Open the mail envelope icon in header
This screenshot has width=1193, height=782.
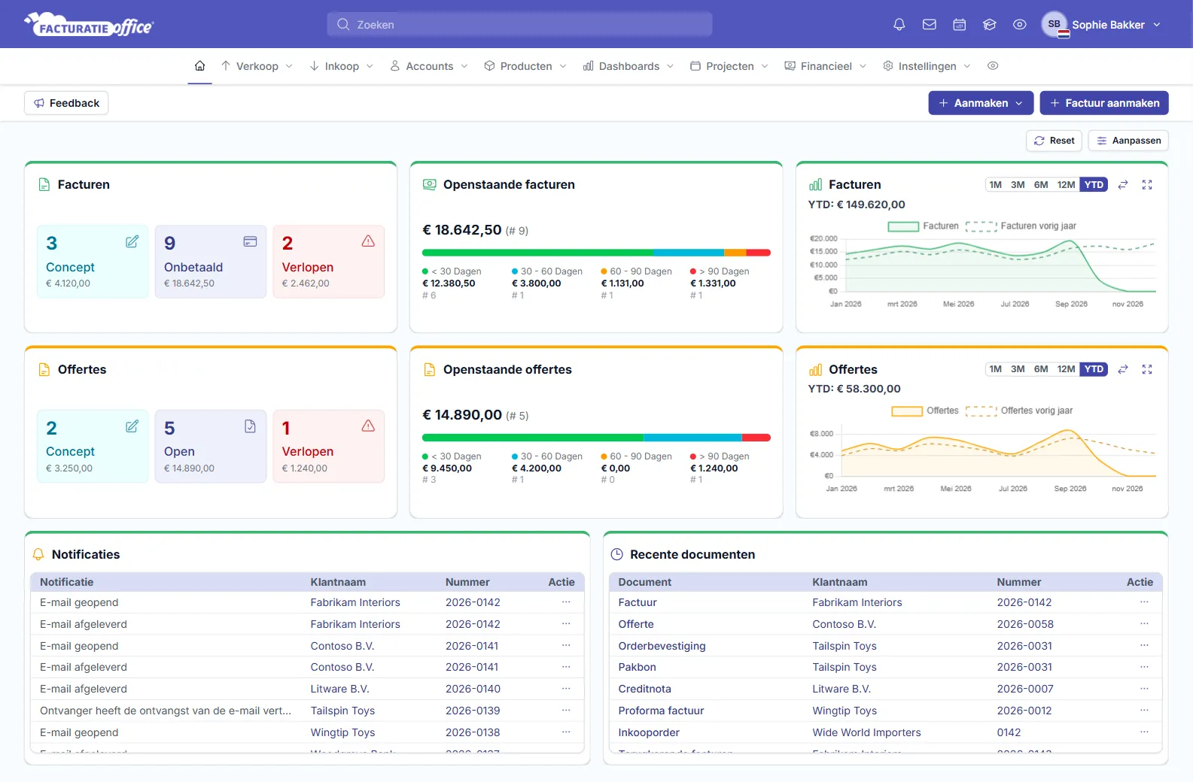coord(930,24)
